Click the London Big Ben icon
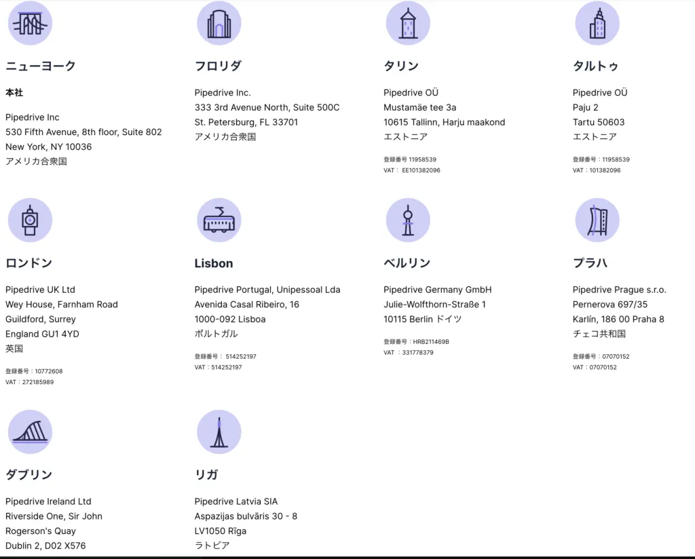This screenshot has height=559, width=695. point(30,220)
